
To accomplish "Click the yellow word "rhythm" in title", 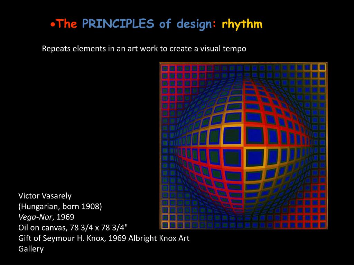I will click(x=242, y=24).
